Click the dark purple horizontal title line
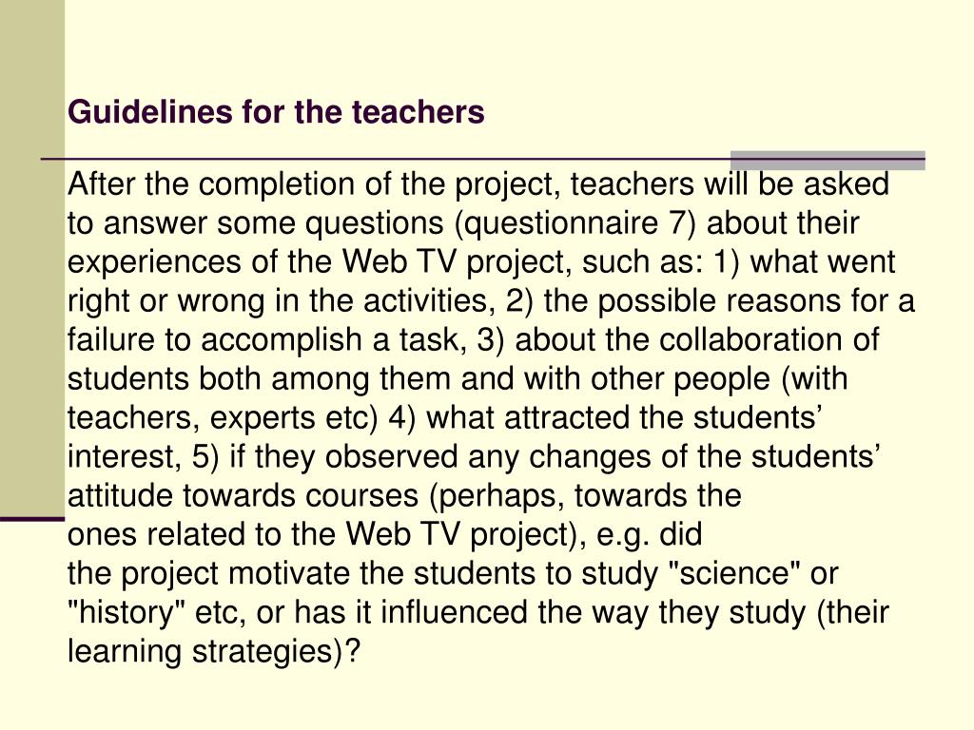This screenshot has width=974, height=730. click(482, 160)
